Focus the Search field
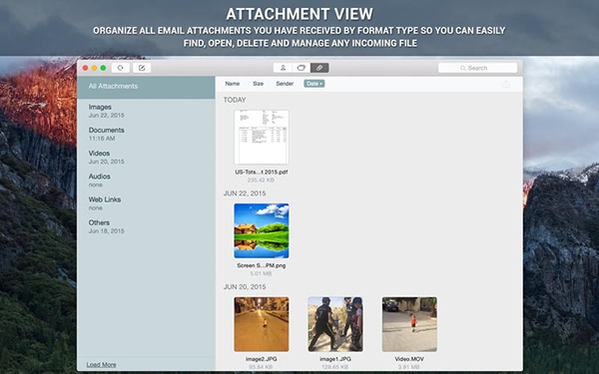Image resolution: width=599 pixels, height=374 pixels. [477, 68]
